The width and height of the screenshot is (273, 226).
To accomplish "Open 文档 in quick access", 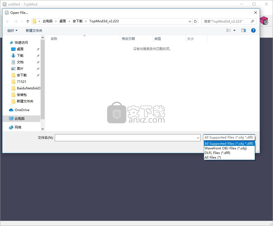I will click(x=20, y=62).
